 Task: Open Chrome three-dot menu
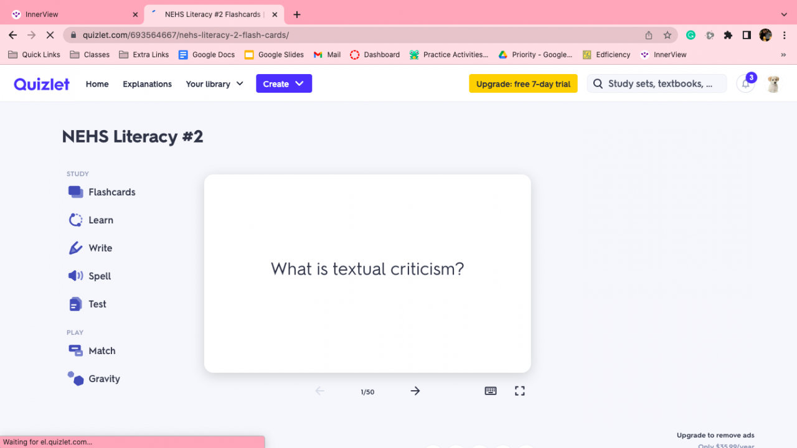pyautogui.click(x=784, y=35)
